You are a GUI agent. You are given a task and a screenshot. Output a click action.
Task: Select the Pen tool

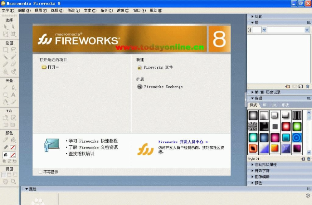(x=13, y=87)
